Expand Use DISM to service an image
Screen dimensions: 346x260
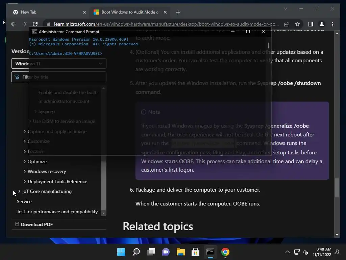click(30, 121)
